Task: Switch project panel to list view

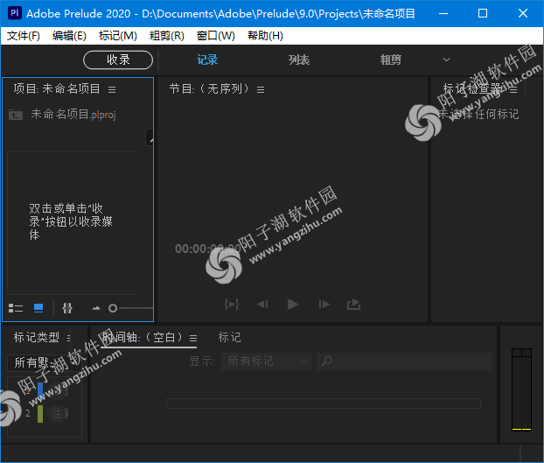Action: (16, 308)
